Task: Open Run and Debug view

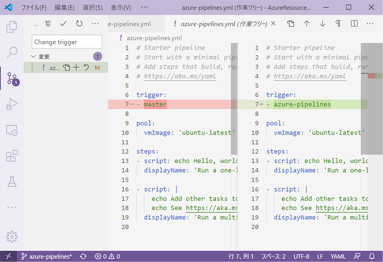Action: pyautogui.click(x=11, y=104)
